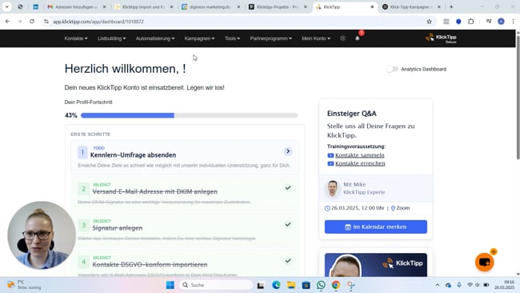520x293 pixels.
Task: Click the microphone tray icon
Action: click(459, 285)
